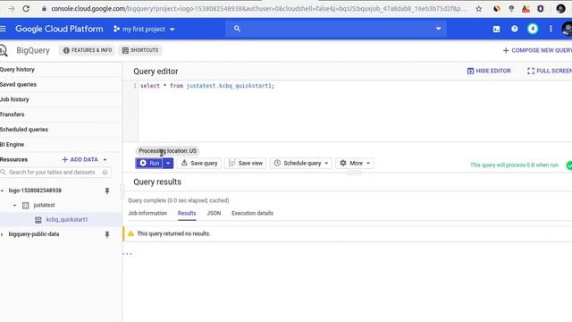The image size is (572, 322).
Task: Open the my first project selector
Action: tap(144, 29)
